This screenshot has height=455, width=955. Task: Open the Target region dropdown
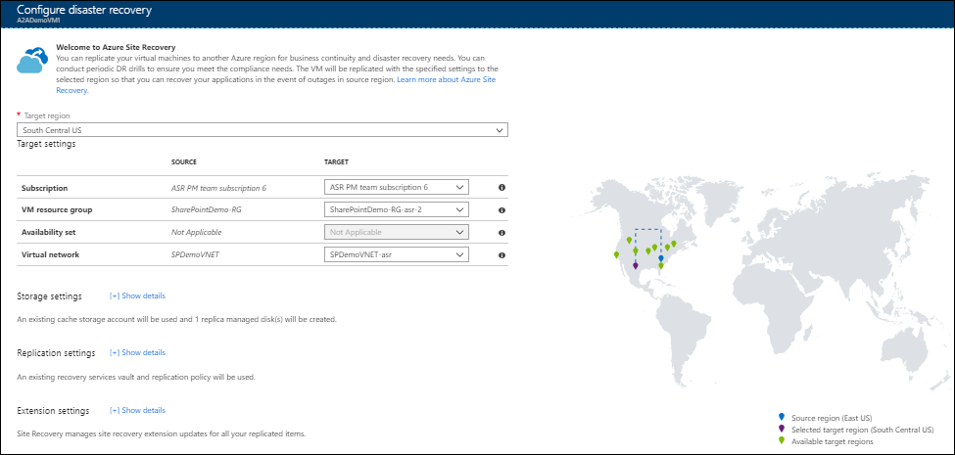263,129
